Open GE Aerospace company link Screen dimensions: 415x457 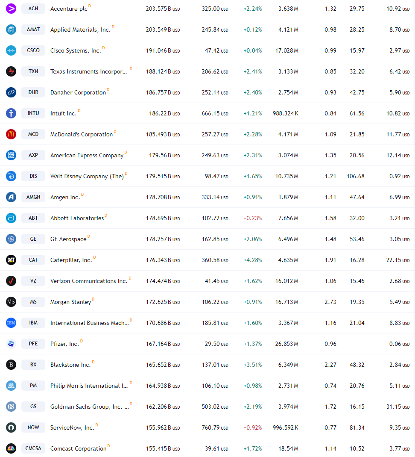[x=68, y=239]
